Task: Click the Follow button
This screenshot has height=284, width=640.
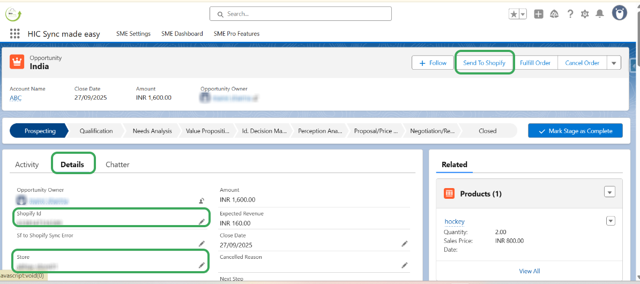Action: pyautogui.click(x=432, y=63)
